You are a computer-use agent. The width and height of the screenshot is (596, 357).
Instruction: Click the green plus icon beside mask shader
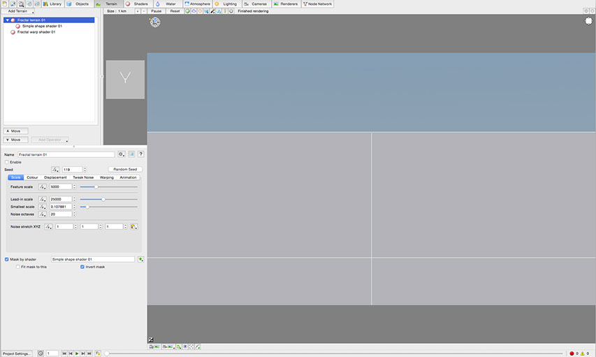[x=140, y=259]
